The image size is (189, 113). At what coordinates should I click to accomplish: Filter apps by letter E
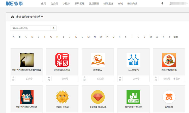point(39,37)
